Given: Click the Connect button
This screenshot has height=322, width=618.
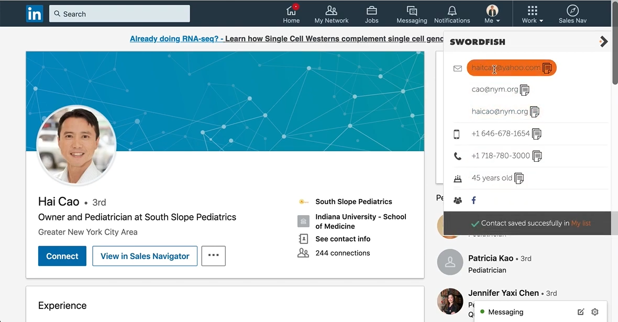Looking at the screenshot, I should click(62, 256).
